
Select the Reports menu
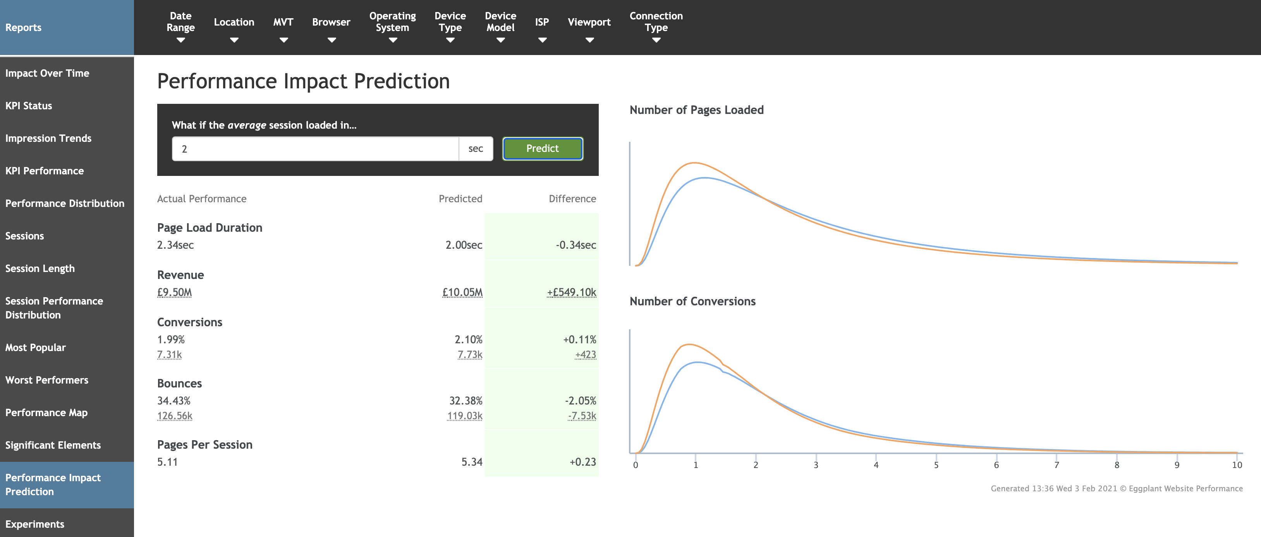point(24,28)
